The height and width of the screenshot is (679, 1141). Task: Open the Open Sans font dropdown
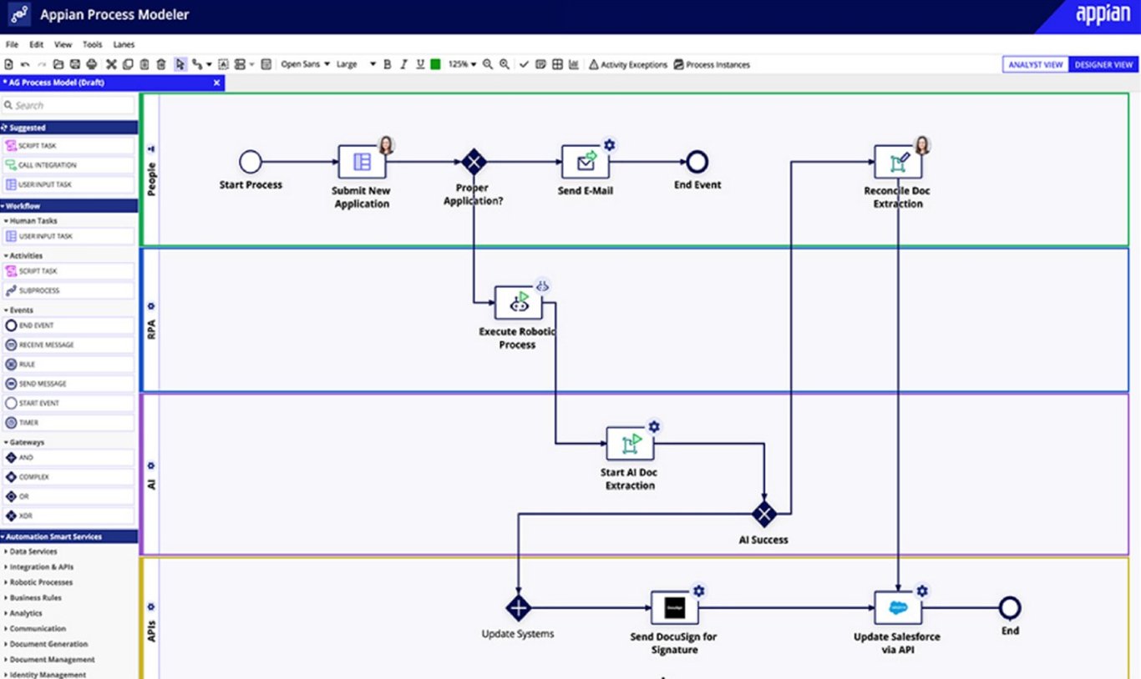303,63
